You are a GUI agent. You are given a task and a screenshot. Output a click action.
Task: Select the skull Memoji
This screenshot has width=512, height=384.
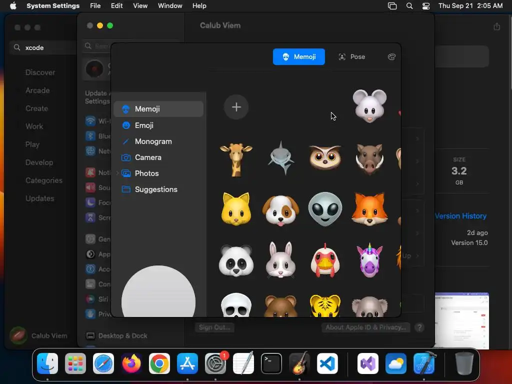coord(236,305)
